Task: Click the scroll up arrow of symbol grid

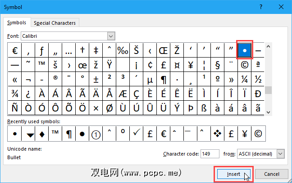Action: pos(268,46)
